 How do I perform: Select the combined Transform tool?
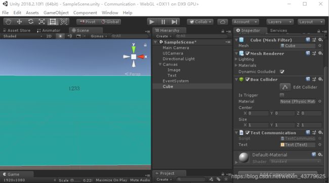pyautogui.click(x=64, y=22)
